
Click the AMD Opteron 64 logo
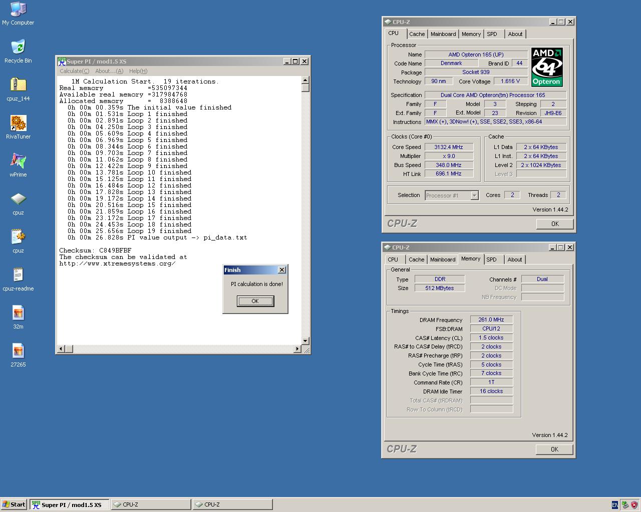(547, 67)
